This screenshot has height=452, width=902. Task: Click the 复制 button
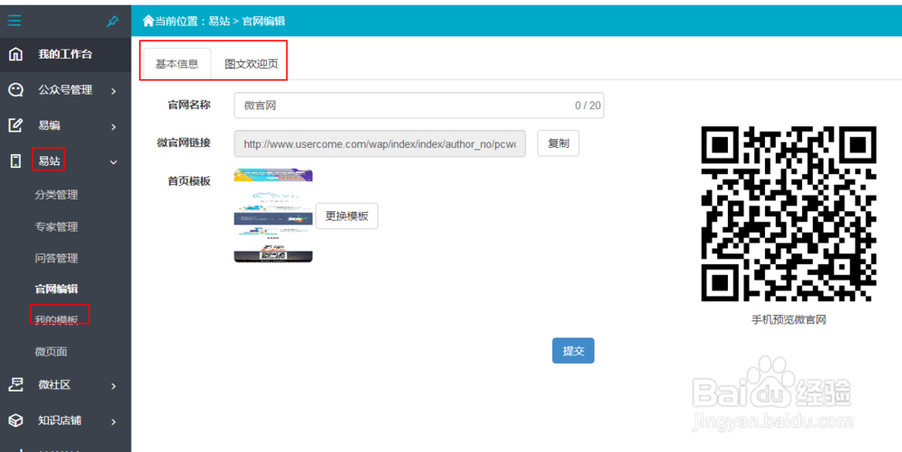(558, 143)
